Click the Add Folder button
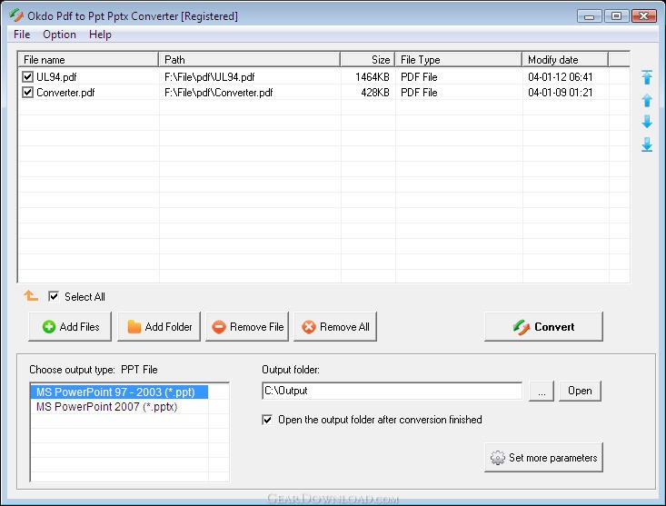 coord(159,327)
